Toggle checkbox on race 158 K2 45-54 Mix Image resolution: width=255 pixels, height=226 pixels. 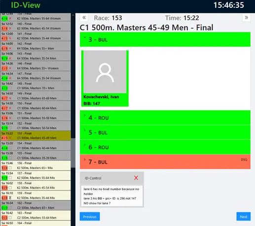click(x=10, y=188)
